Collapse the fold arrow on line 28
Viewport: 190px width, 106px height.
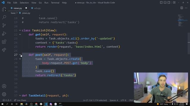pos(20,59)
